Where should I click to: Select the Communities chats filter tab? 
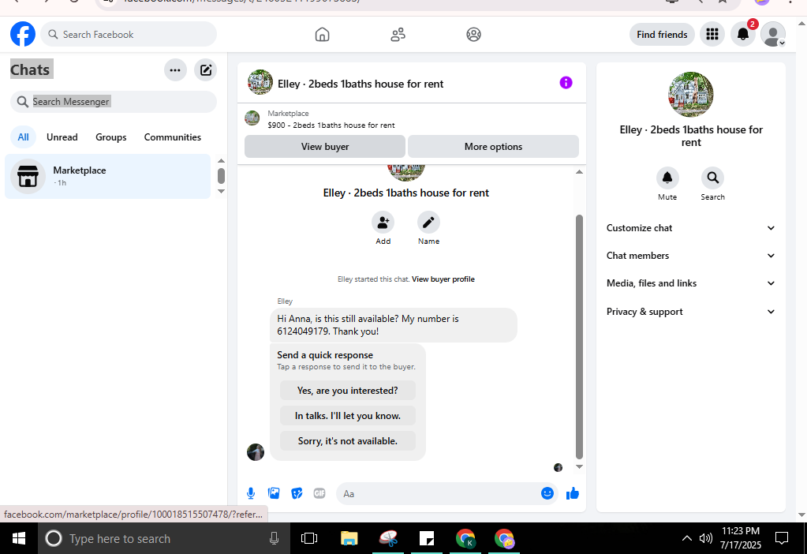click(x=173, y=137)
